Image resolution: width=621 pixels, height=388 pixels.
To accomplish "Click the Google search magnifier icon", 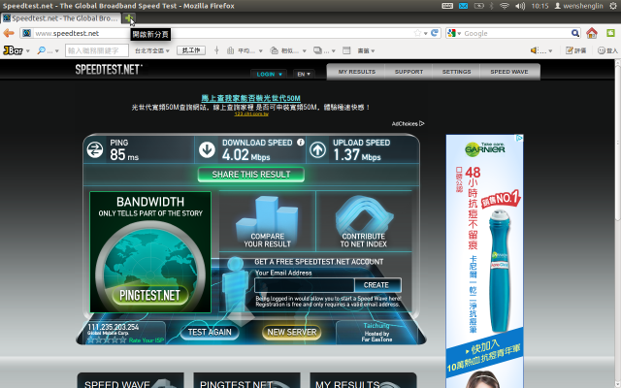I will 575,33.
